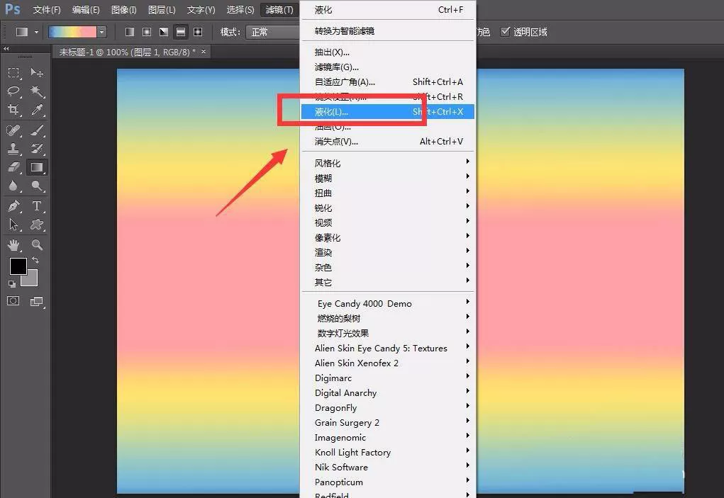
Task: Select the Move tool
Action: (x=37, y=73)
